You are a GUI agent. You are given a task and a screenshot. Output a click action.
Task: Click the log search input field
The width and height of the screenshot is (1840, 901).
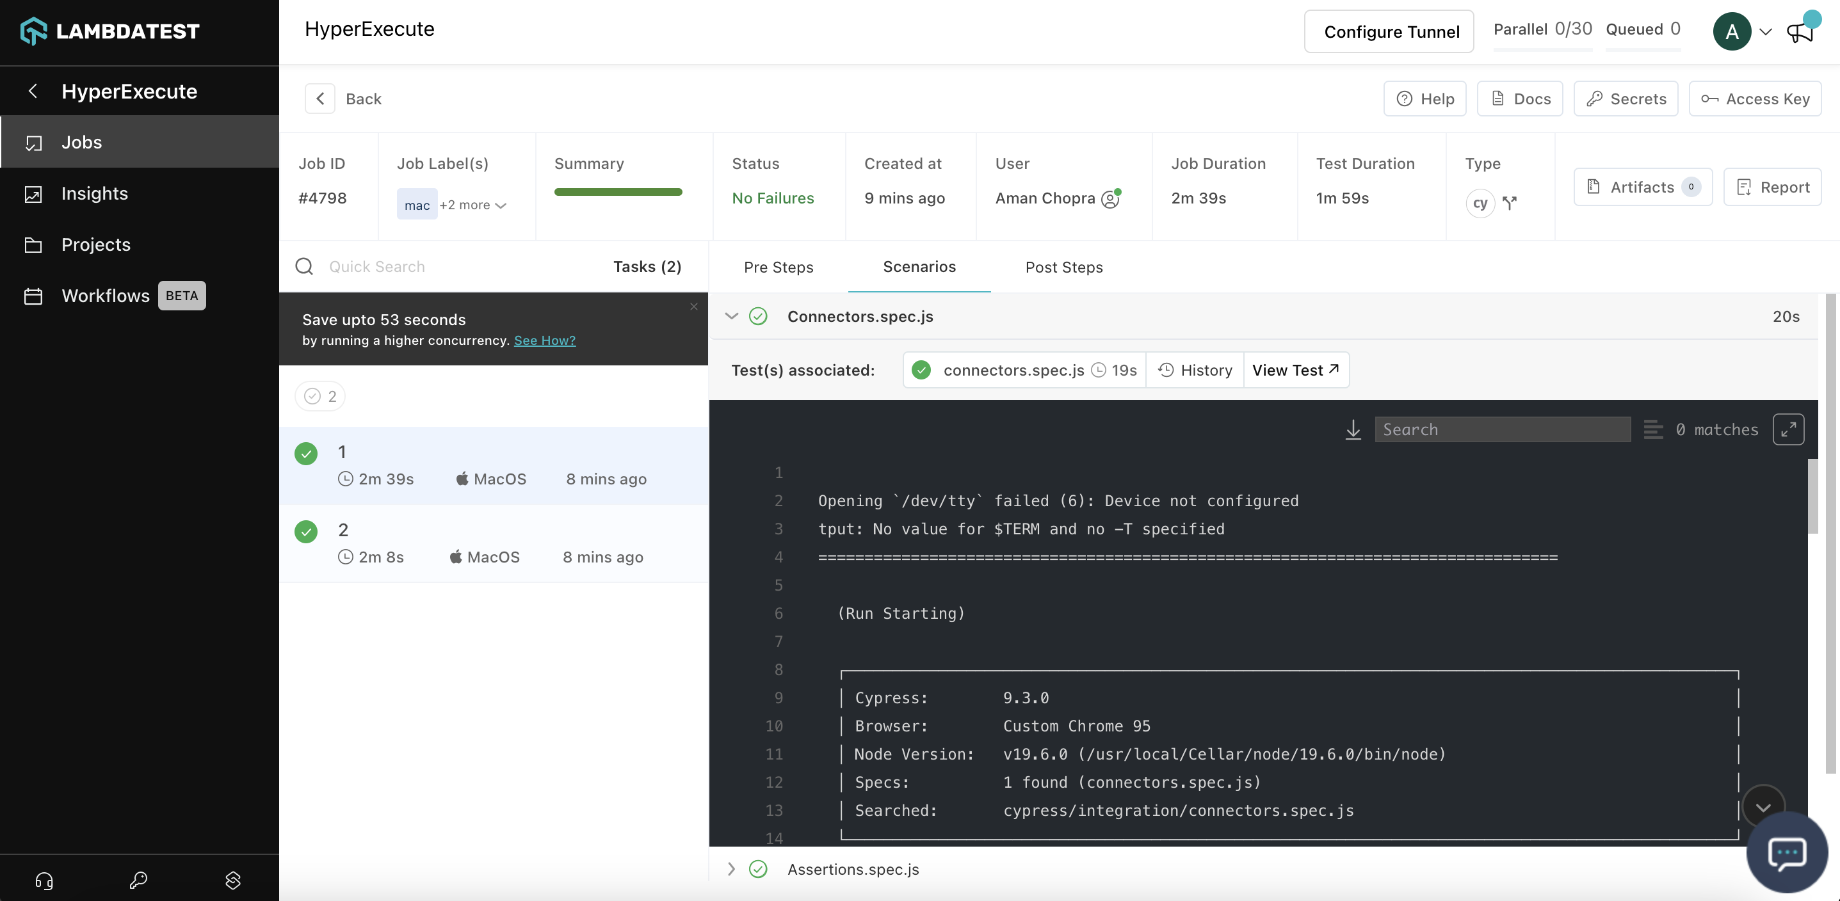point(1502,429)
